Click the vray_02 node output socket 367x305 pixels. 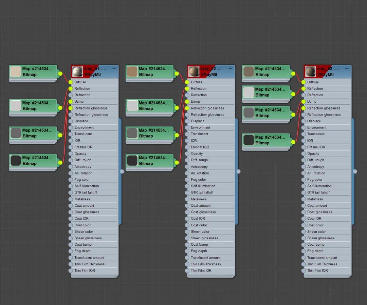[238, 171]
